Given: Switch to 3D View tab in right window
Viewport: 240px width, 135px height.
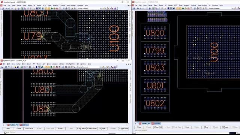Looking at the screenshot, I should 156,123.
